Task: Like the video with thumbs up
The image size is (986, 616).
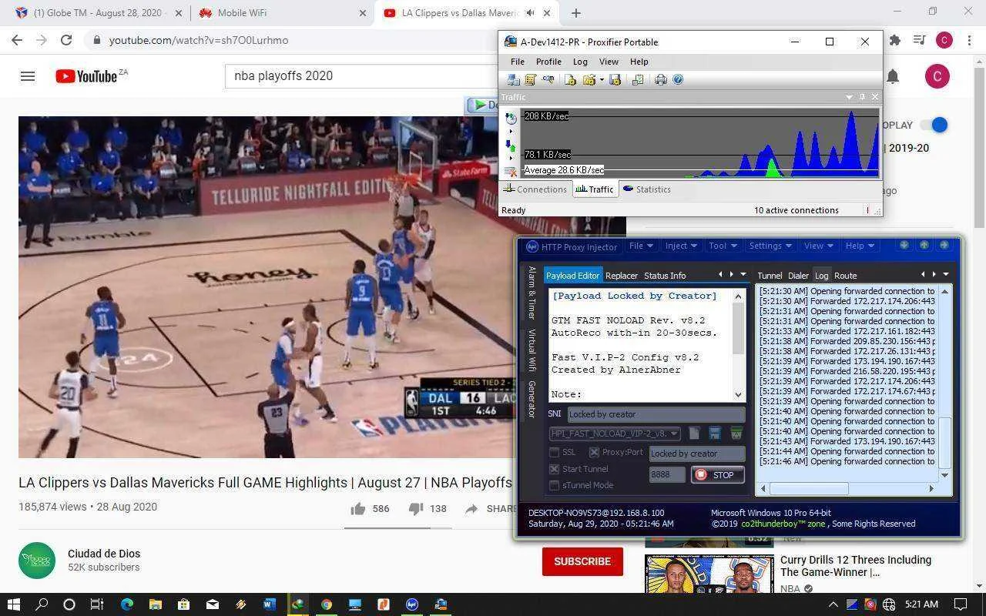Action: click(358, 508)
